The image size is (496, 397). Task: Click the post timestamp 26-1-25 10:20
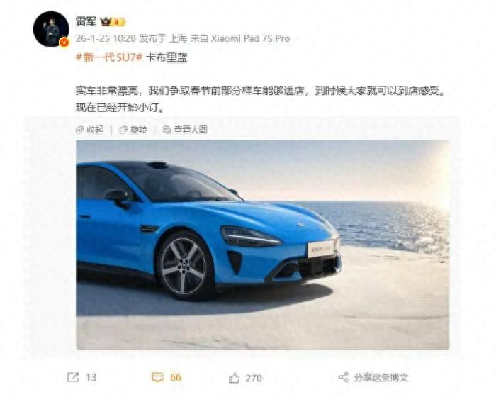(x=106, y=38)
